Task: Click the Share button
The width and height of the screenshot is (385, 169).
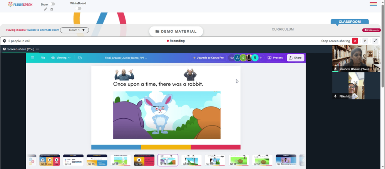Action: (295, 58)
